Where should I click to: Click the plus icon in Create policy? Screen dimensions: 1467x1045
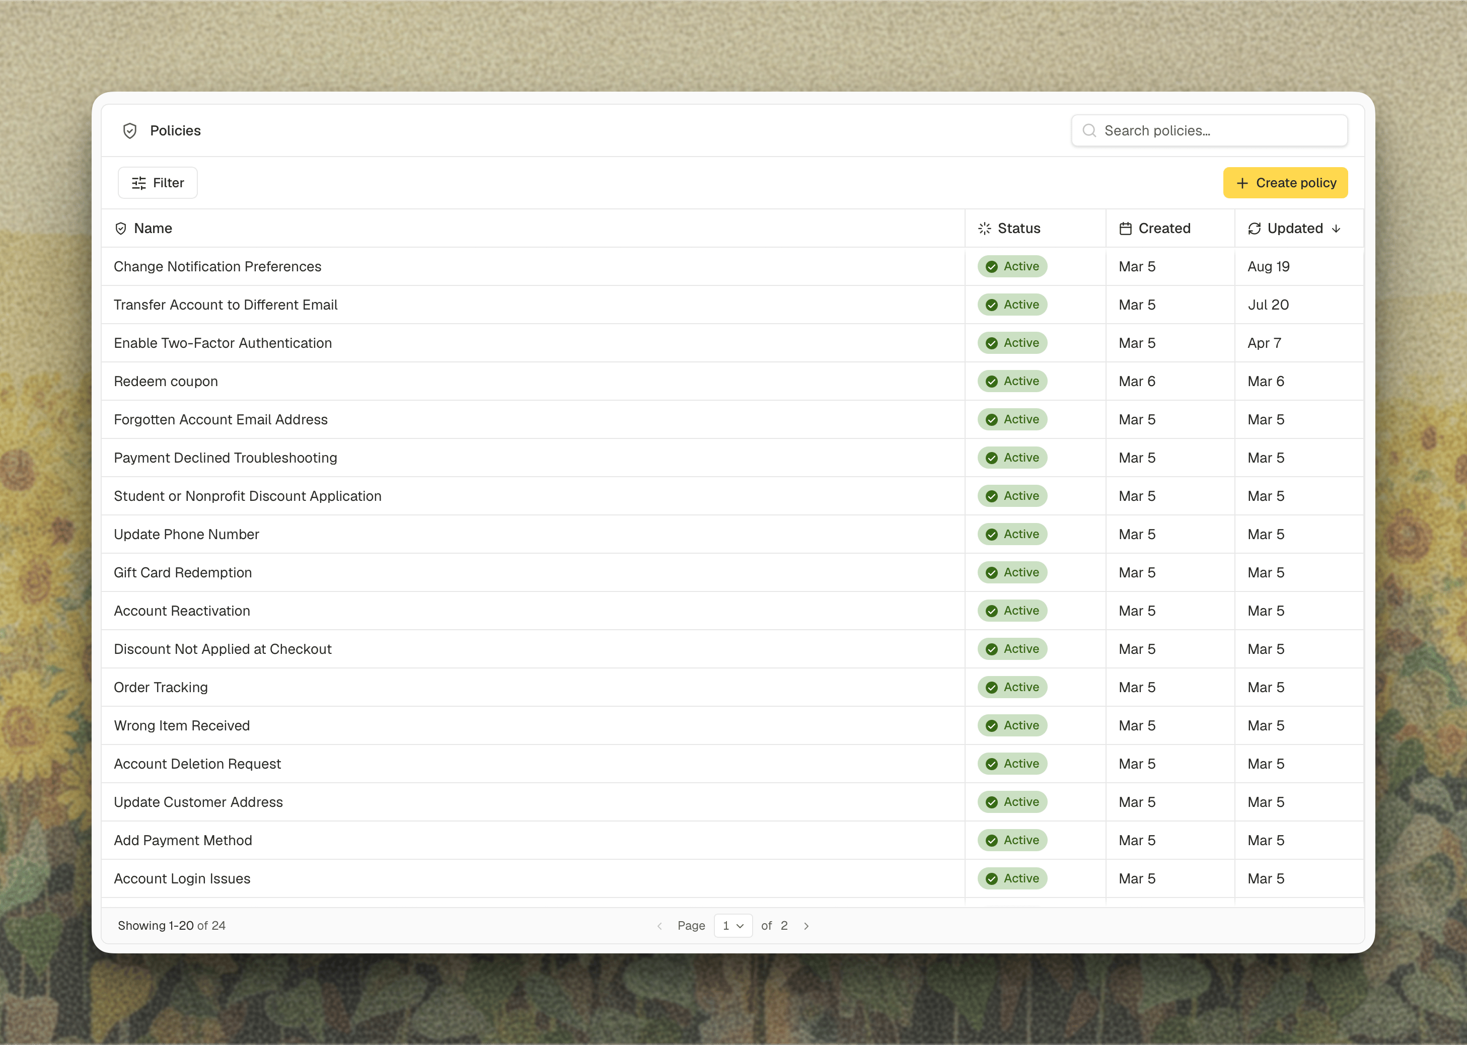click(1242, 183)
